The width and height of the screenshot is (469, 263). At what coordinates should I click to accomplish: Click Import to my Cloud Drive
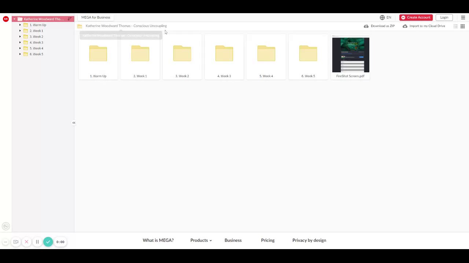pyautogui.click(x=427, y=26)
